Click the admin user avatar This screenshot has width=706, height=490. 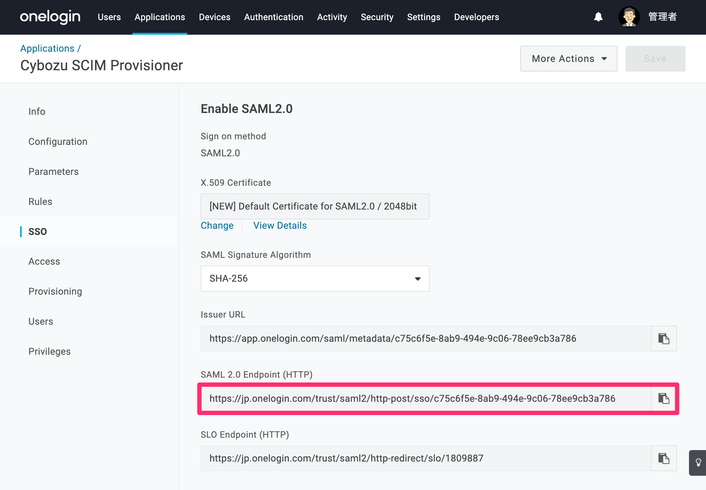point(629,17)
